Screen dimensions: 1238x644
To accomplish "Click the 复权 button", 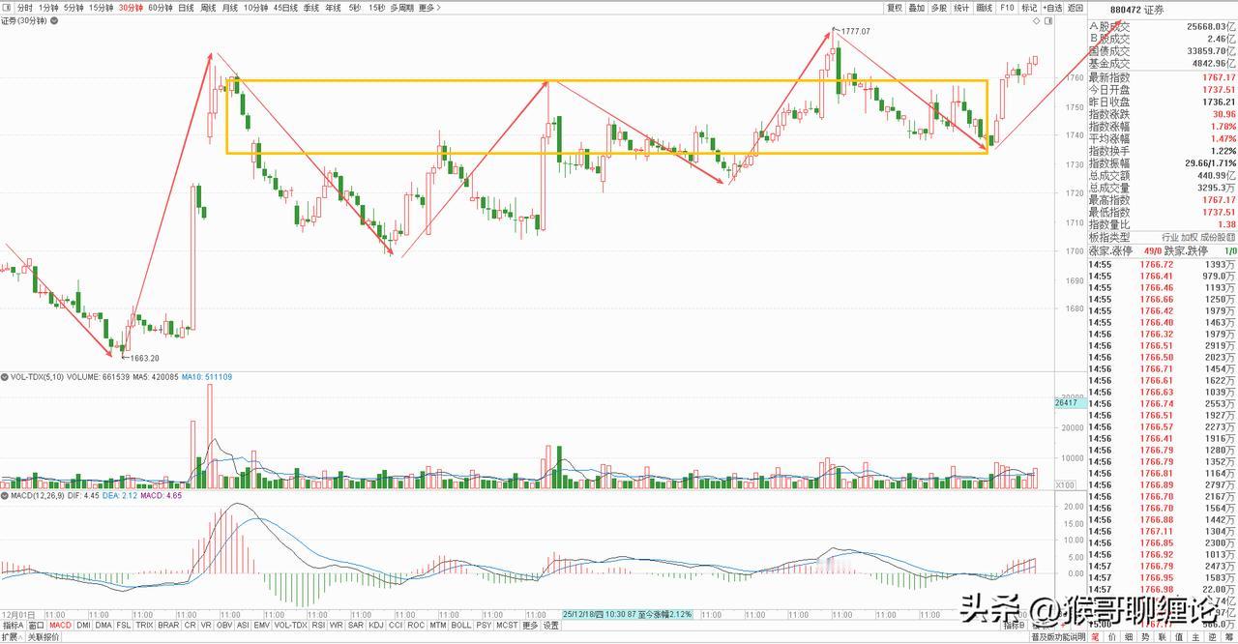I will 895,7.
